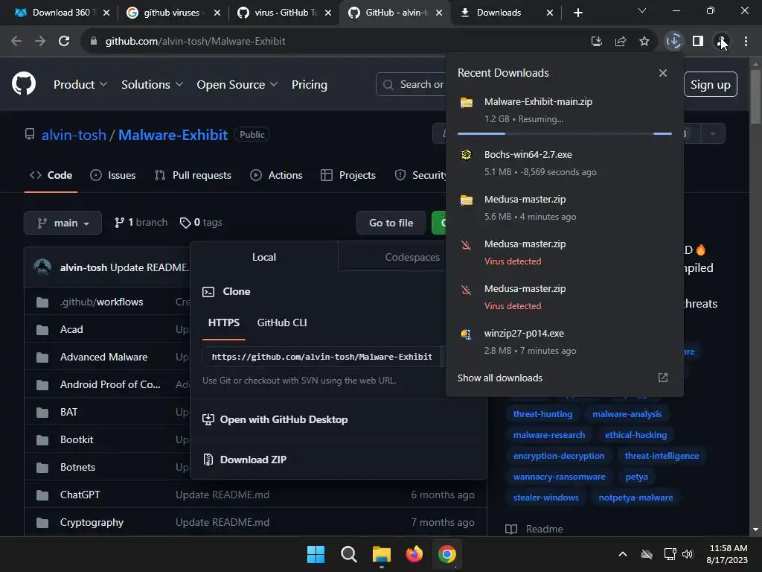Open the Projects tab
Viewport: 762px width, 572px height.
point(348,175)
